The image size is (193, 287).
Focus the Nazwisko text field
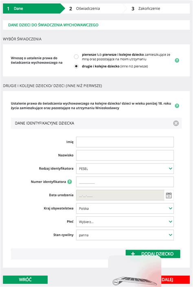(x=125, y=155)
